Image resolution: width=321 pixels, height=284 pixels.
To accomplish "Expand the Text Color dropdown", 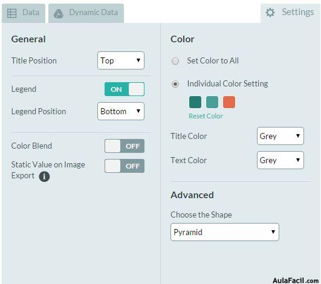I will 280,160.
